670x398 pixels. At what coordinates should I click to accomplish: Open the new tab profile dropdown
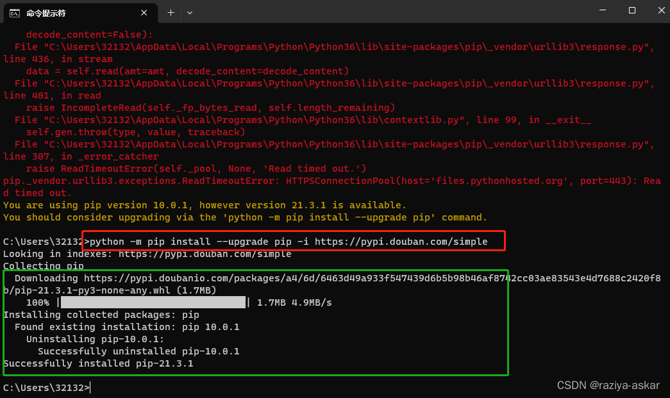pos(190,13)
